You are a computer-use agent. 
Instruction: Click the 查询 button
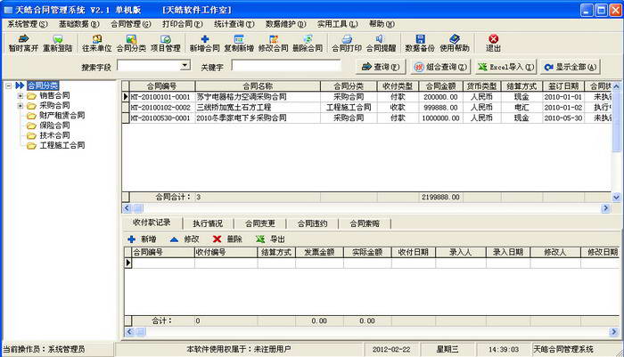[x=381, y=67]
